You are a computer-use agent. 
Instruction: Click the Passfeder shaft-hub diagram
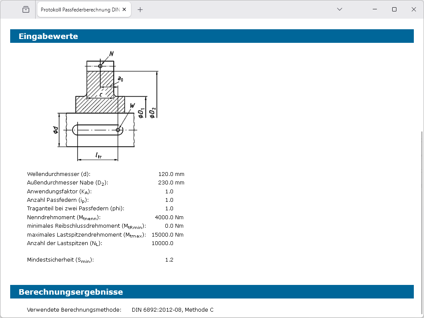[106, 105]
